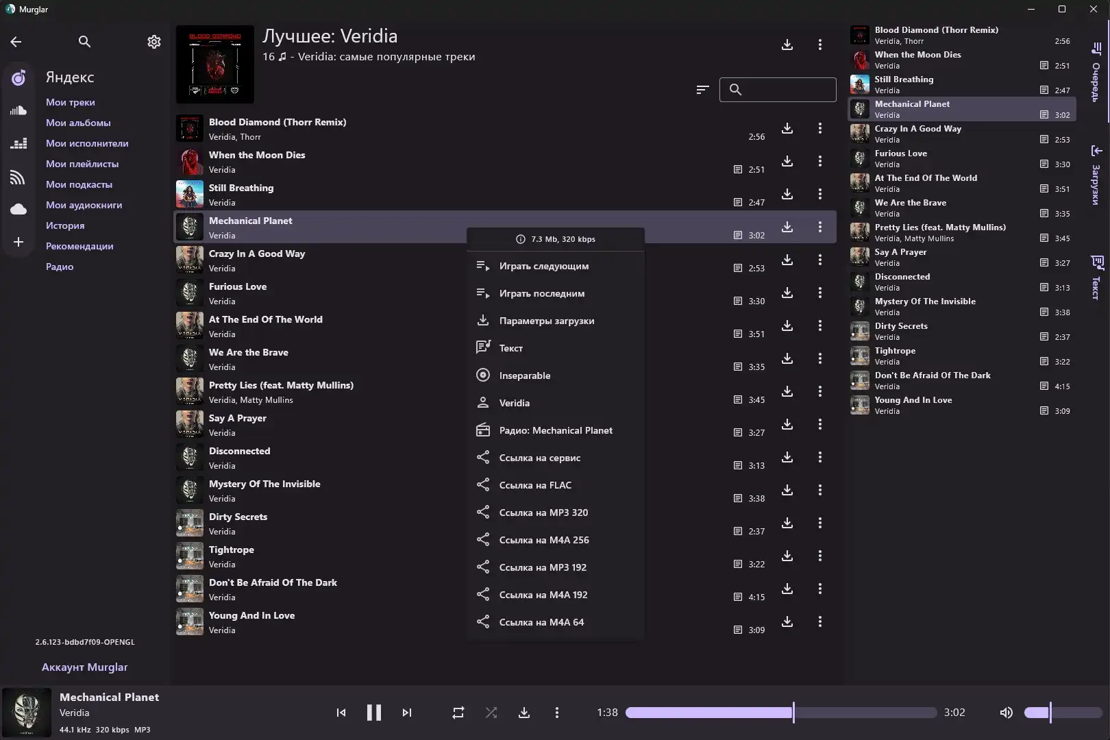Screen dimensions: 1110x740
Task: Click the playback progress slider
Action: click(x=780, y=713)
